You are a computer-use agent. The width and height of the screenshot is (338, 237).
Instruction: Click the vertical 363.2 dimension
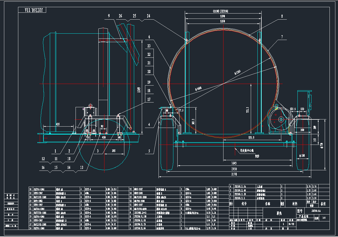pos(194,121)
